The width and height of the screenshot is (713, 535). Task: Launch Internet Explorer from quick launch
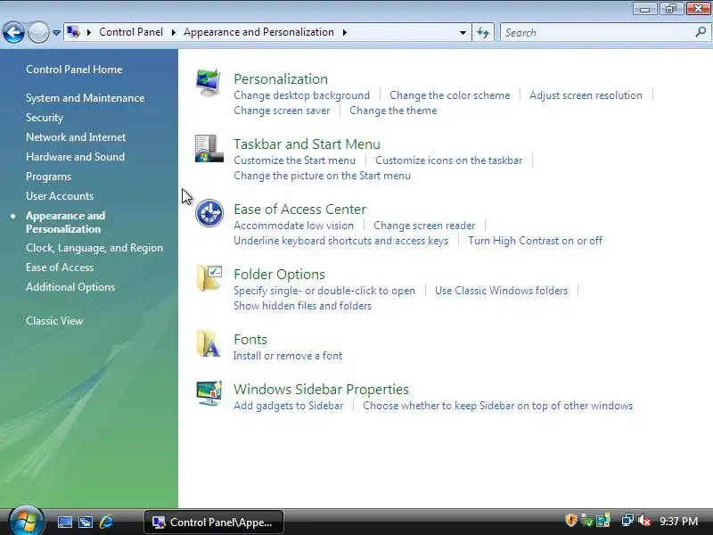click(x=106, y=522)
